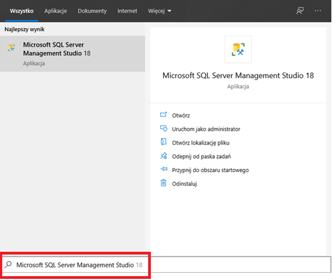Viewport: 333px width, 280px height.
Task: Choose Odinstaluj to uninstall
Action: [184, 184]
